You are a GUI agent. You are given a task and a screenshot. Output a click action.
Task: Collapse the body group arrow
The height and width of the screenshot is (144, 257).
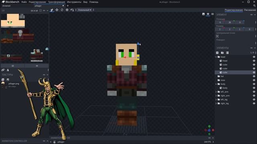tap(216, 84)
